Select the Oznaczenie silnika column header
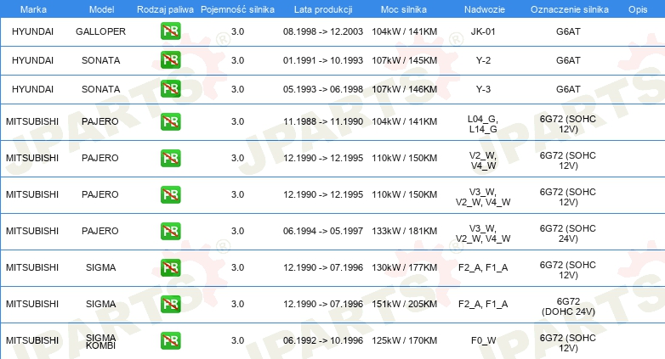Image resolution: width=665 pixels, height=359 pixels. (569, 9)
